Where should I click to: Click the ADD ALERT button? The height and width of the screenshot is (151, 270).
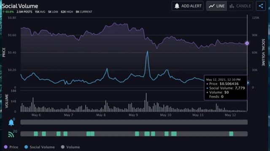click(x=187, y=6)
